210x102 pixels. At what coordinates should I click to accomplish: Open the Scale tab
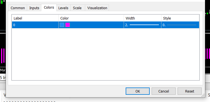coord(77,8)
